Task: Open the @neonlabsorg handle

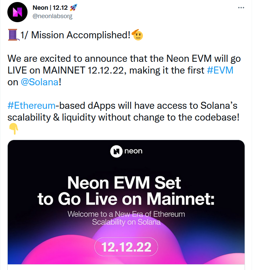Action: tap(52, 16)
